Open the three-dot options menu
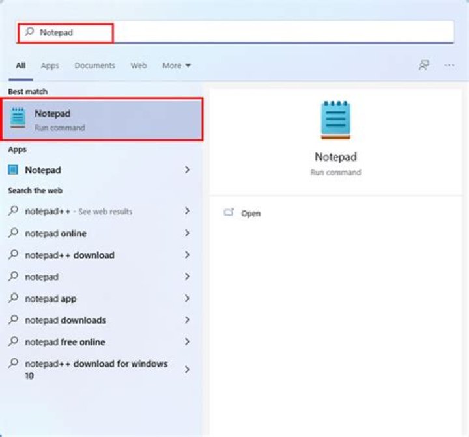Screen dimensions: 469x437 (x=449, y=65)
